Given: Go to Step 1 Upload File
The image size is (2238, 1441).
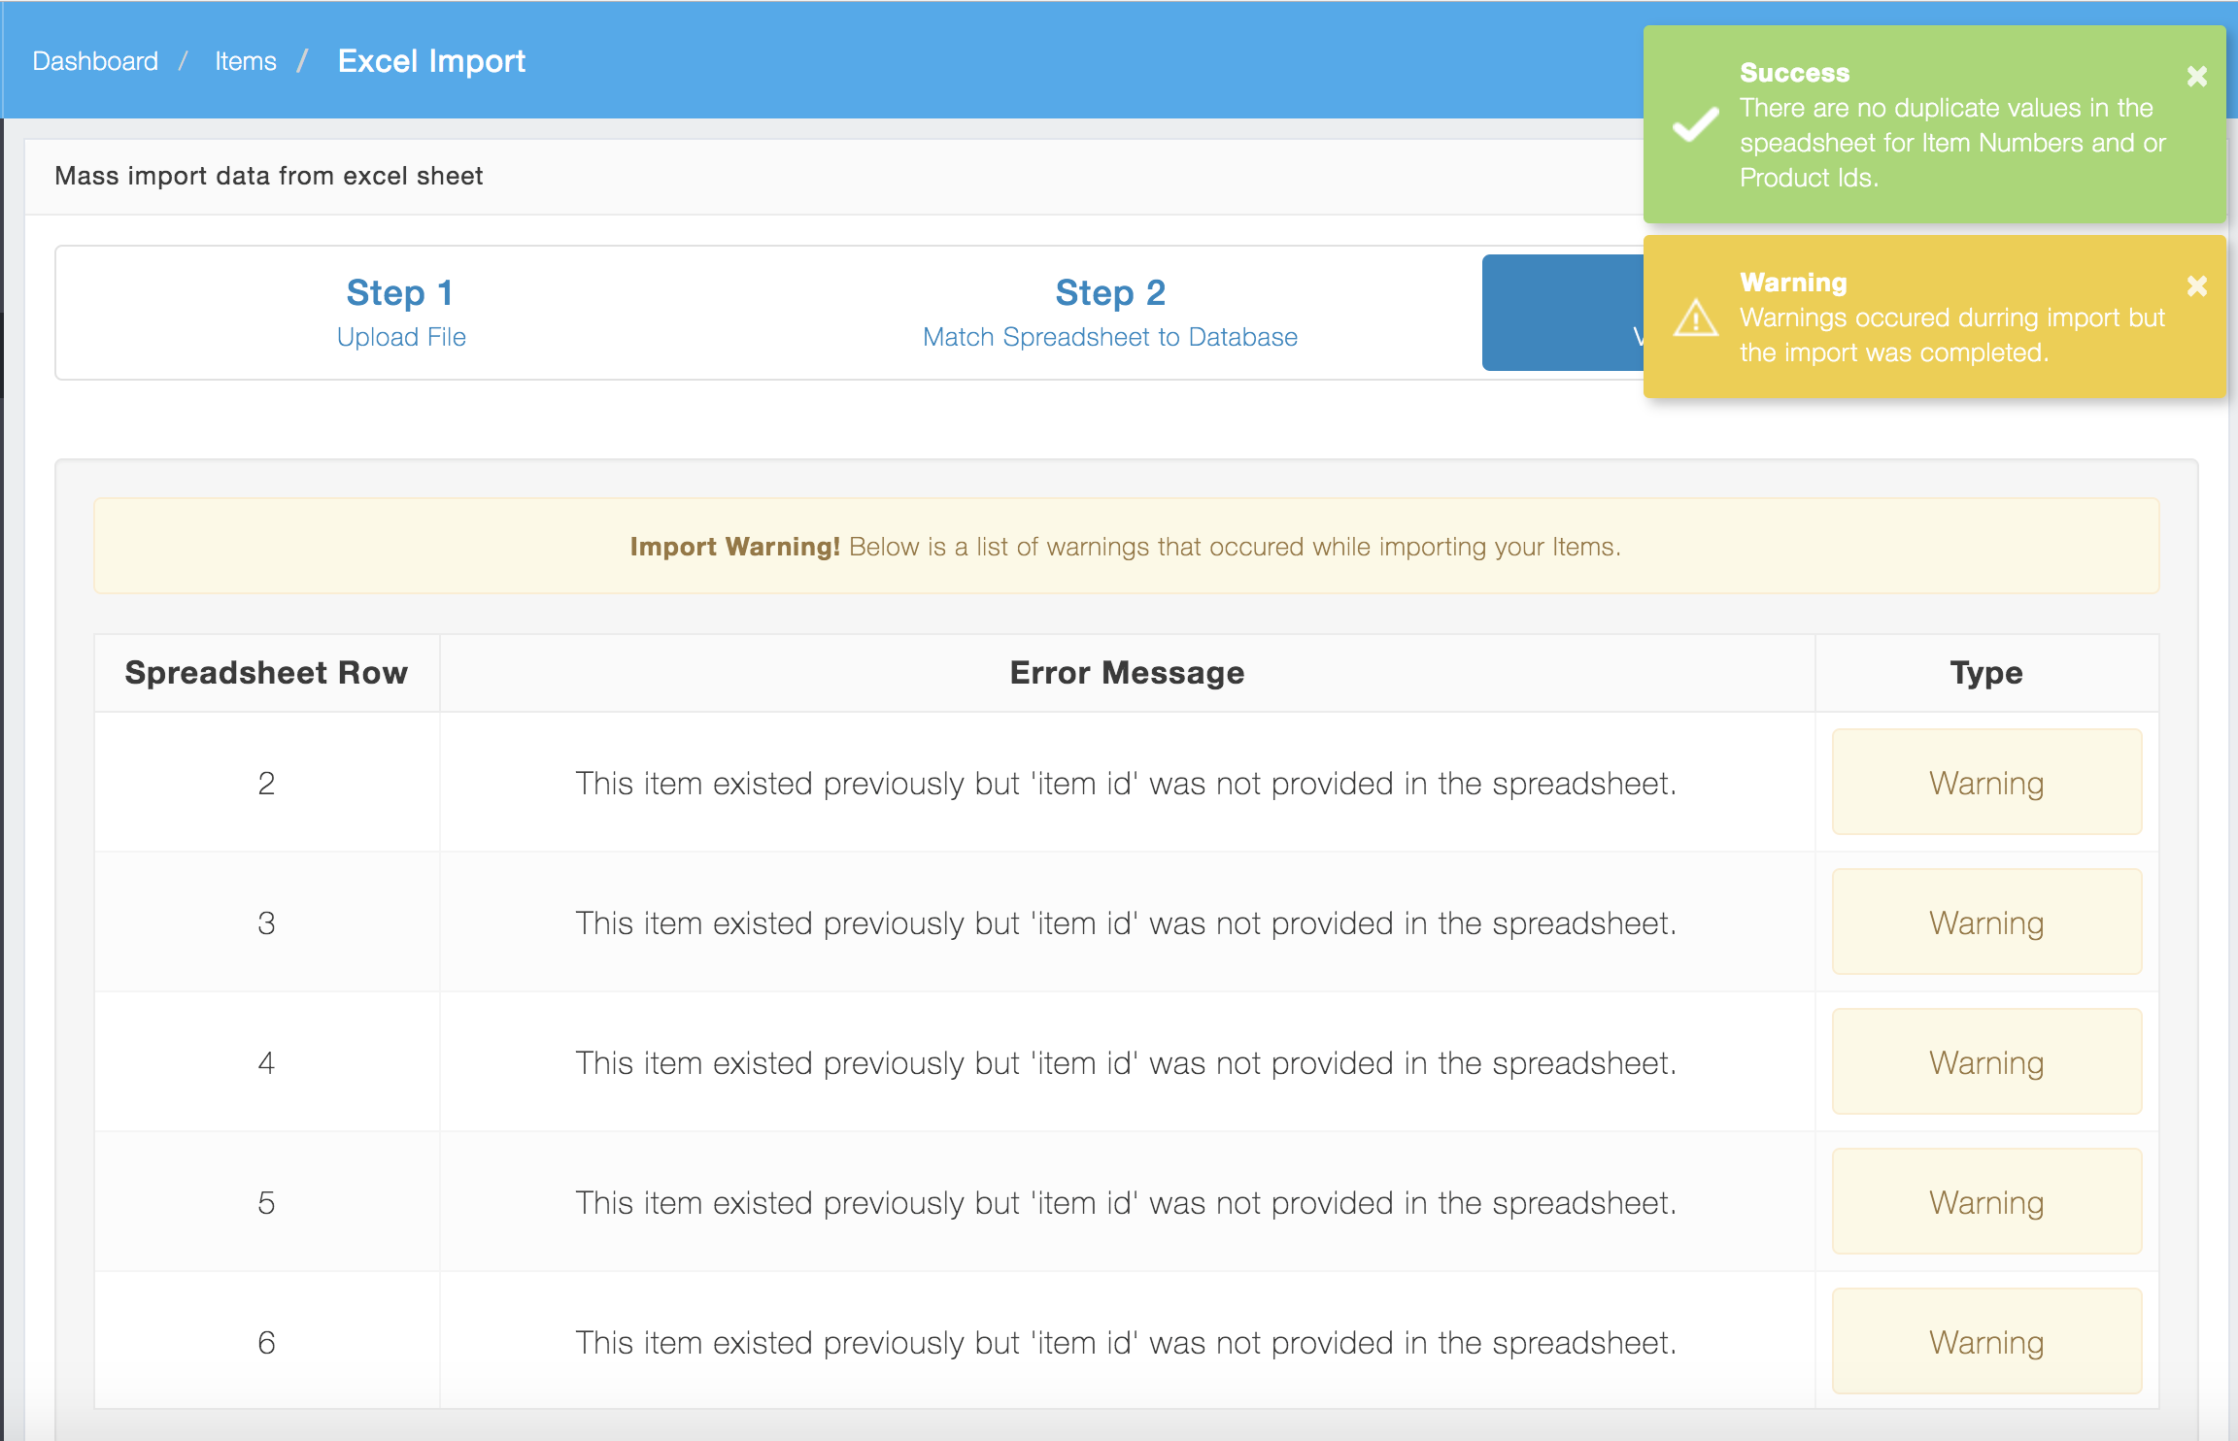Looking at the screenshot, I should [x=400, y=313].
